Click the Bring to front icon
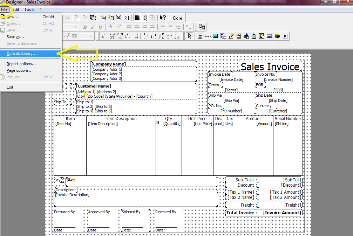 pyautogui.click(x=77, y=18)
